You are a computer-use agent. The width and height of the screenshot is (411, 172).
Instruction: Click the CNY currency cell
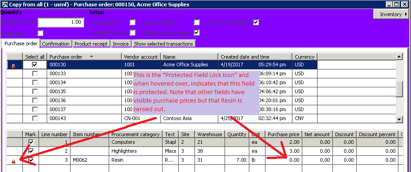(x=305, y=118)
